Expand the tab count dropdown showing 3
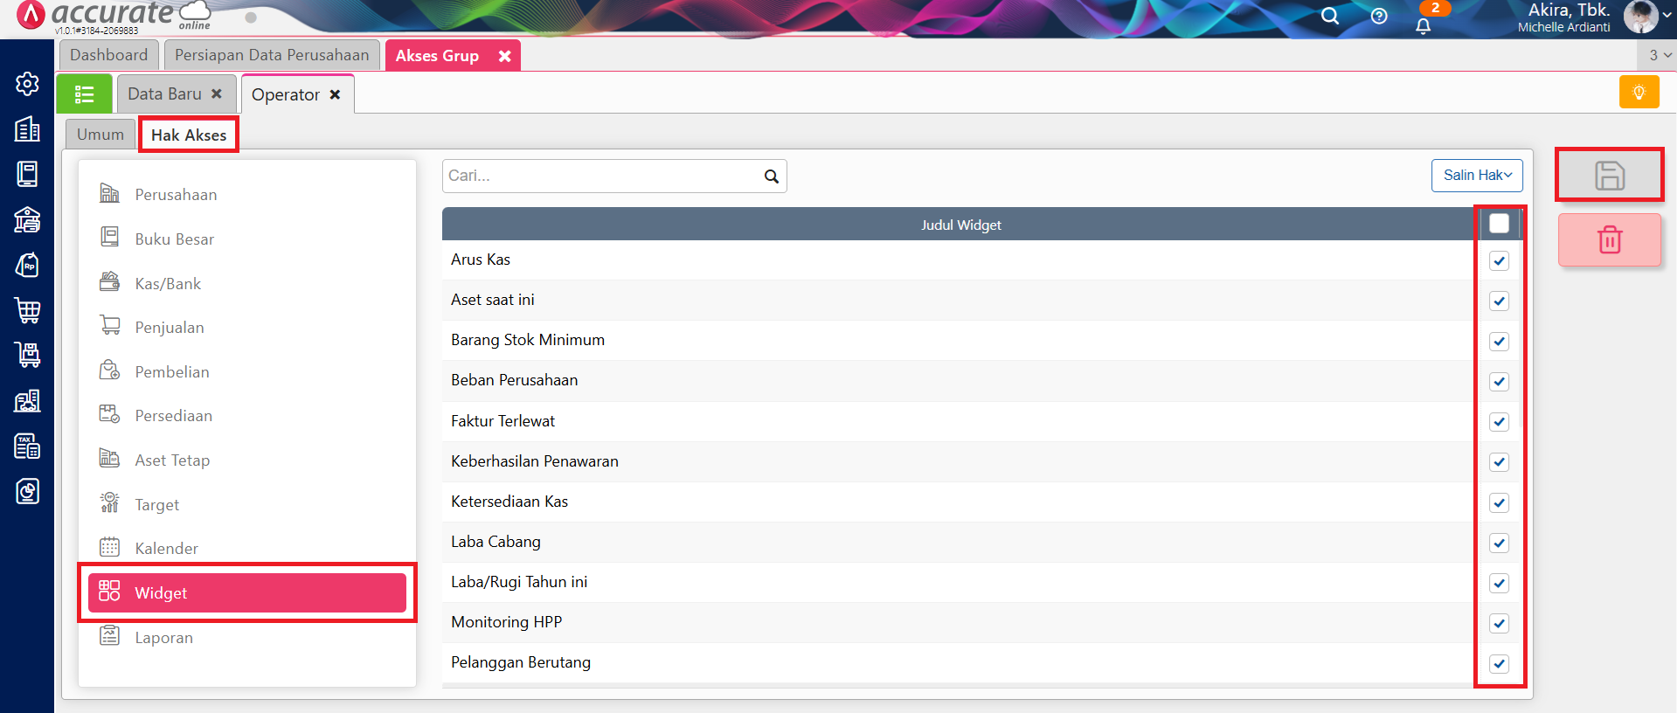Image resolution: width=1677 pixels, height=713 pixels. (1659, 55)
